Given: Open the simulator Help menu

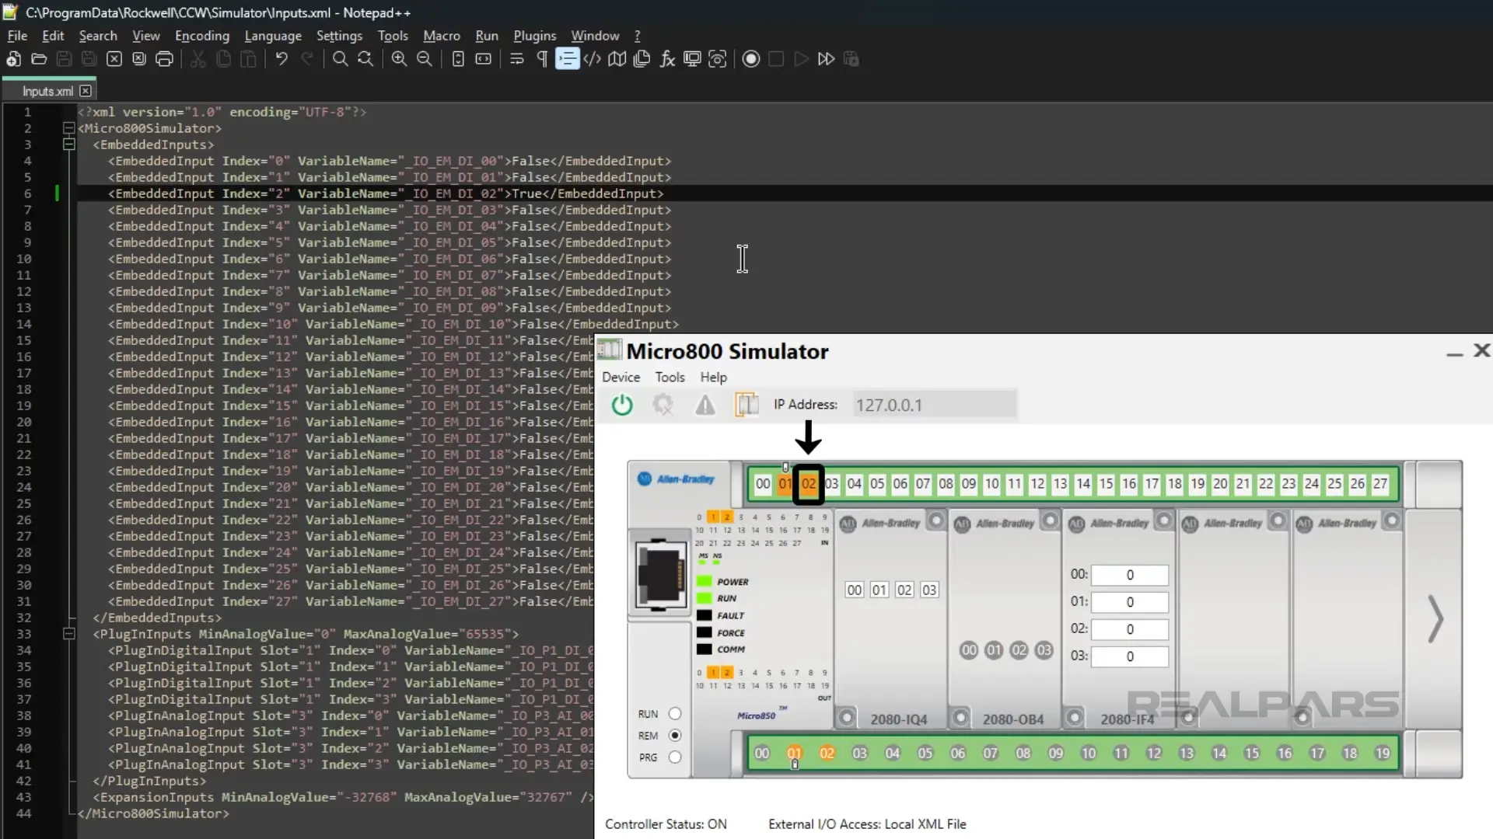Looking at the screenshot, I should [x=713, y=377].
